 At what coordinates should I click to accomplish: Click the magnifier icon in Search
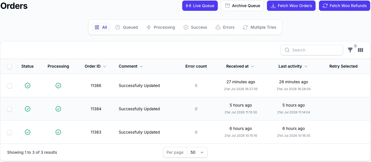point(287,50)
